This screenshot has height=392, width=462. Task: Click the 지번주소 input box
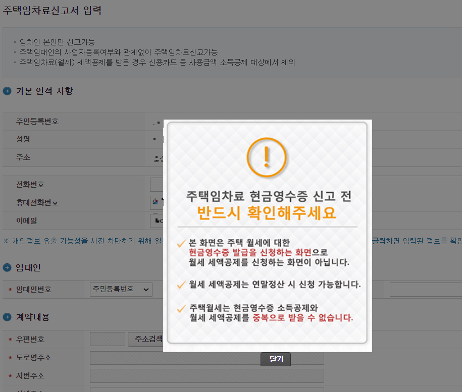click(x=207, y=375)
